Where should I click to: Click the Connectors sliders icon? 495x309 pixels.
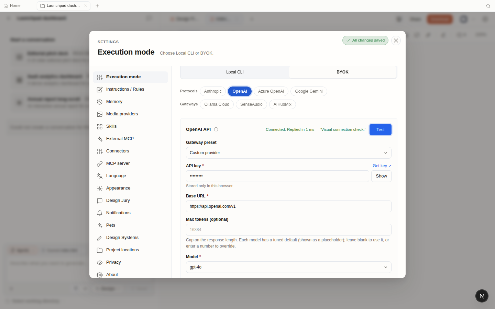pyautogui.click(x=100, y=151)
